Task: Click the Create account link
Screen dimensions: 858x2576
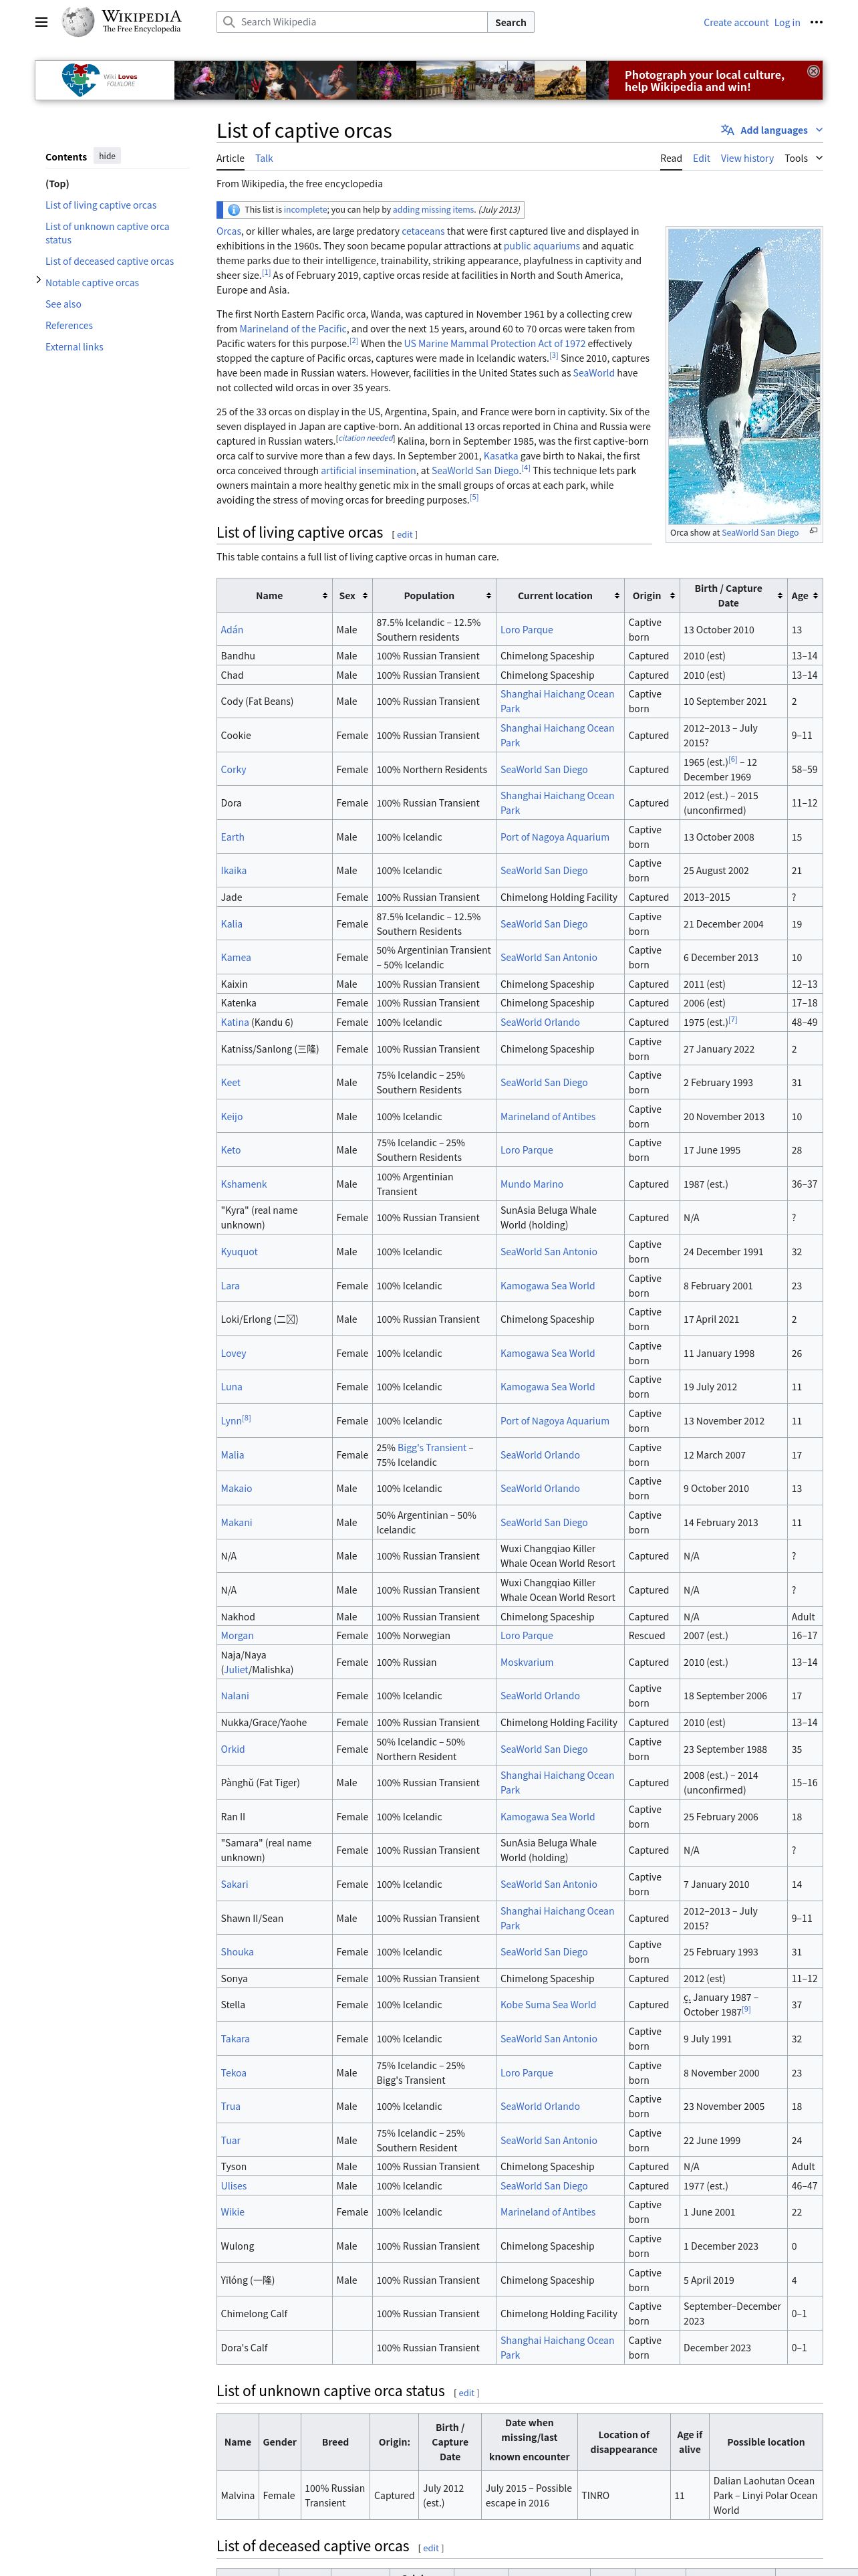Action: tap(735, 22)
